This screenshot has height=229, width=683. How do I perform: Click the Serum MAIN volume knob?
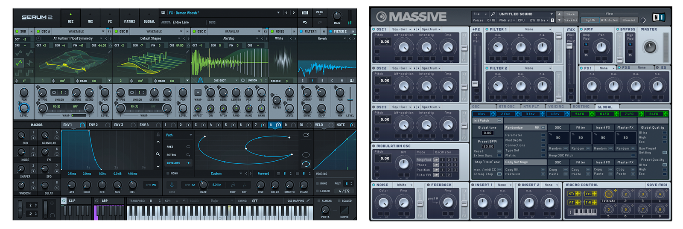[x=337, y=16]
